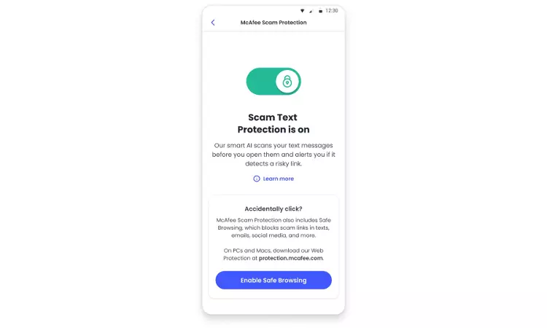
Task: Click the info circle beside Learn more
Action: (x=257, y=179)
